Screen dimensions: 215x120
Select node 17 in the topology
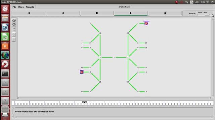click(82, 92)
